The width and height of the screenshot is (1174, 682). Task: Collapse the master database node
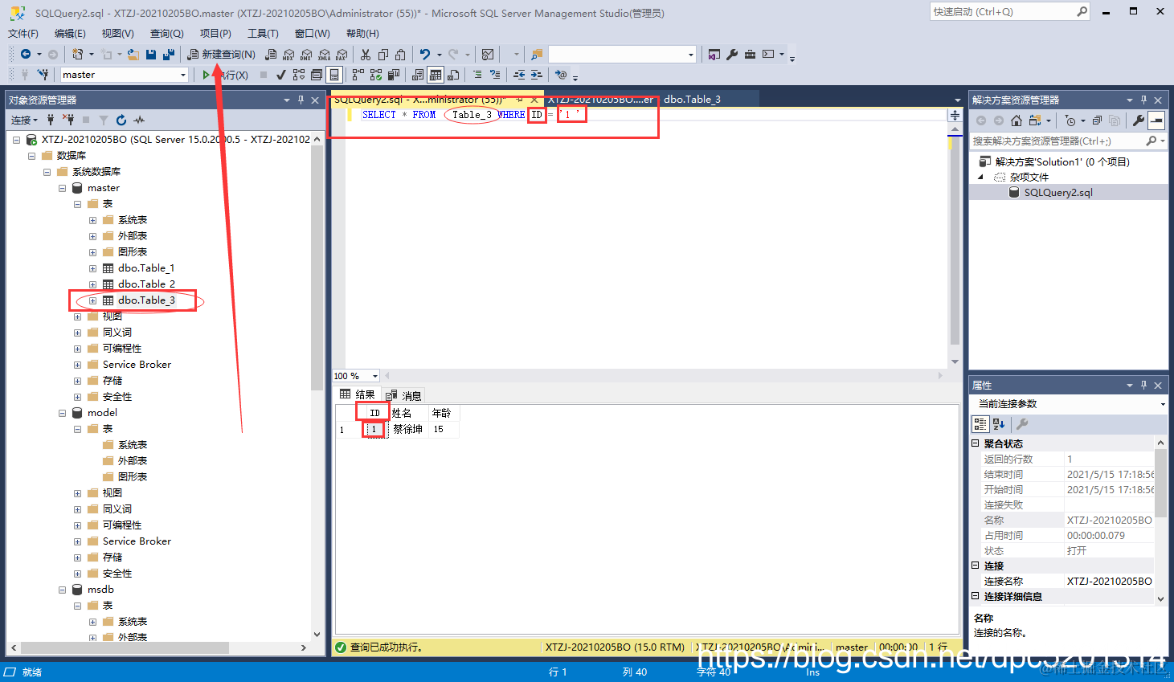tap(62, 188)
